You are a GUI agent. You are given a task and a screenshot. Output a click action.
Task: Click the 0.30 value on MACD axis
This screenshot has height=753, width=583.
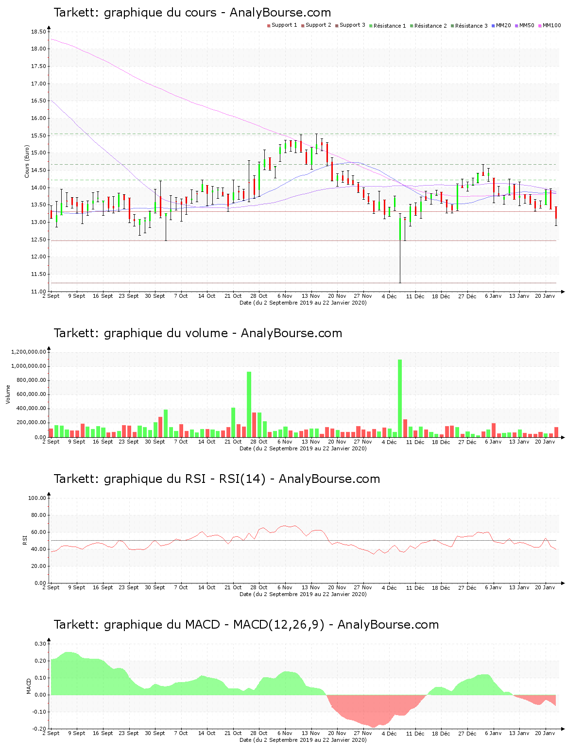tap(40, 644)
